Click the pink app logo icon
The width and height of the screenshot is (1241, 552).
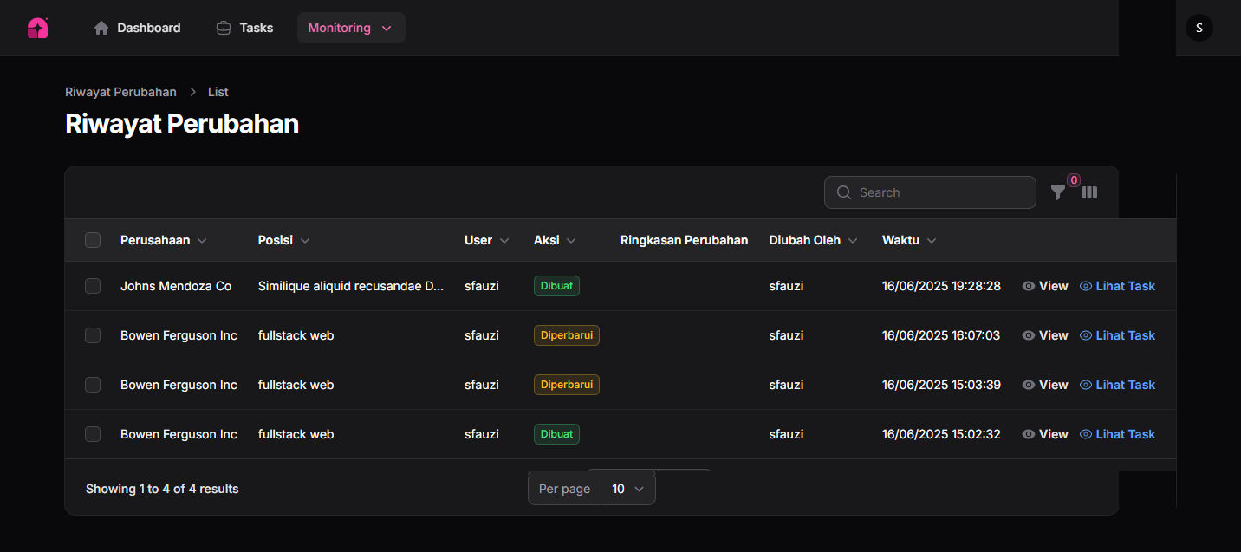37,28
